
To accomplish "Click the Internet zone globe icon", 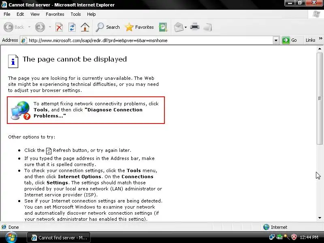I will (266, 227).
